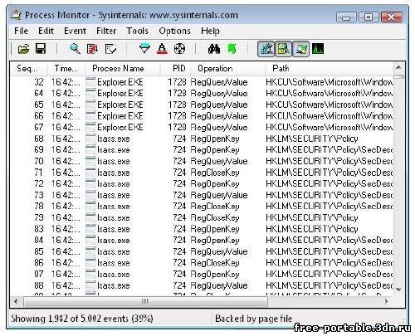
Task: Click the Explorer.EXE process icon in row 65
Action: 90,105
